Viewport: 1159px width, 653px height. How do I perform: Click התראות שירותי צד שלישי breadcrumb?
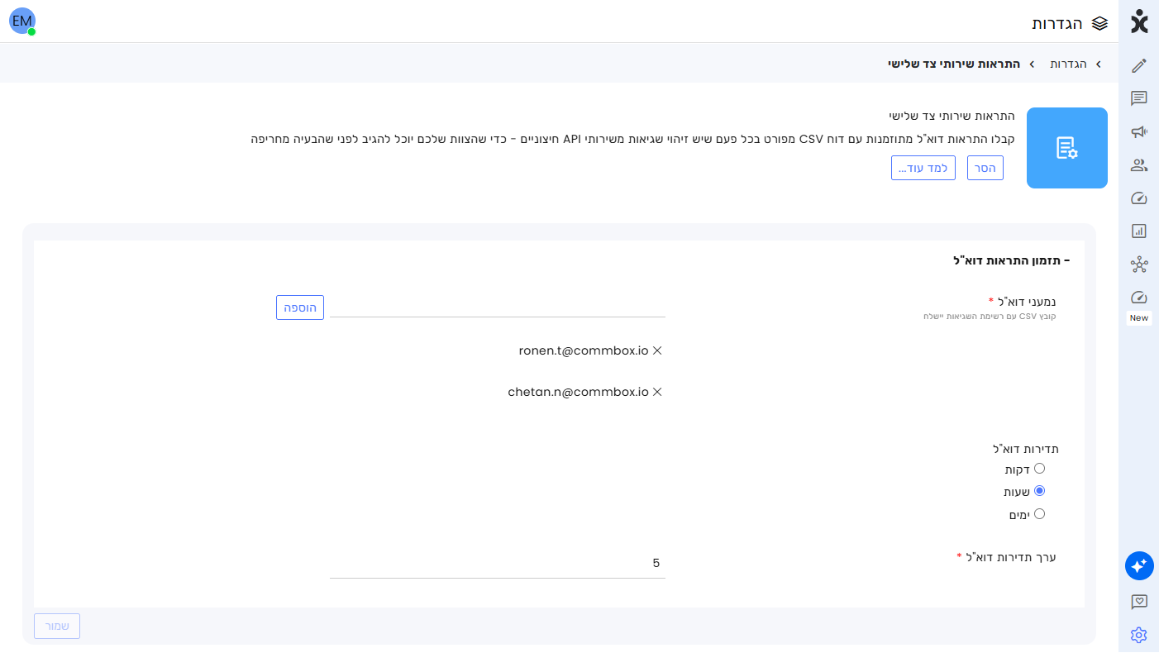(x=954, y=64)
